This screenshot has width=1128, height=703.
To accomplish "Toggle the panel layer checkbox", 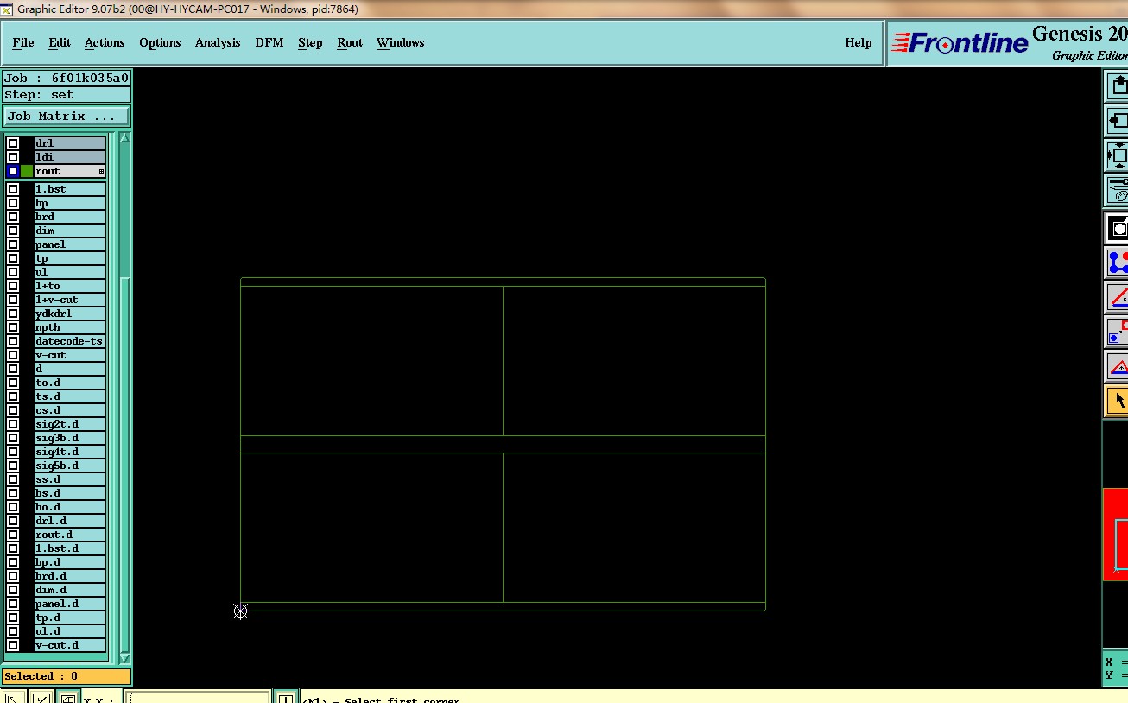I will pos(13,244).
